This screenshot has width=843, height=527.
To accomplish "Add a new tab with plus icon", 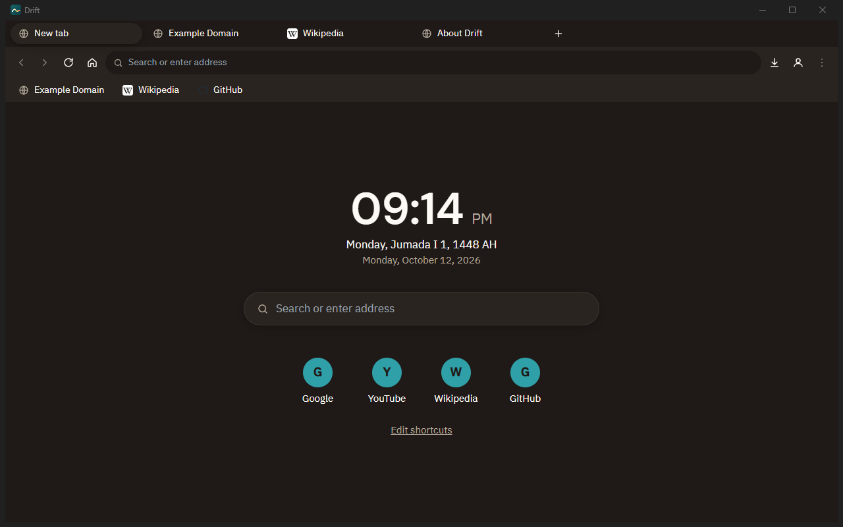I will [558, 34].
